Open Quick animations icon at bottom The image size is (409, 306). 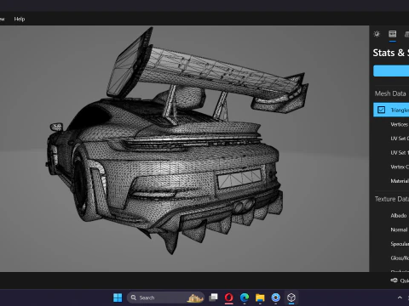point(394,280)
